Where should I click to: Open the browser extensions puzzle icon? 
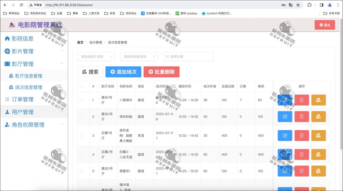(x=309, y=5)
